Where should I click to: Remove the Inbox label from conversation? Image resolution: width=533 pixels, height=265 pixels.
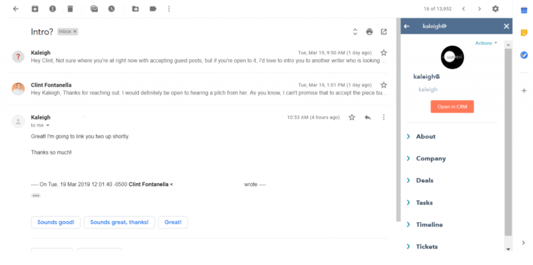pyautogui.click(x=75, y=32)
